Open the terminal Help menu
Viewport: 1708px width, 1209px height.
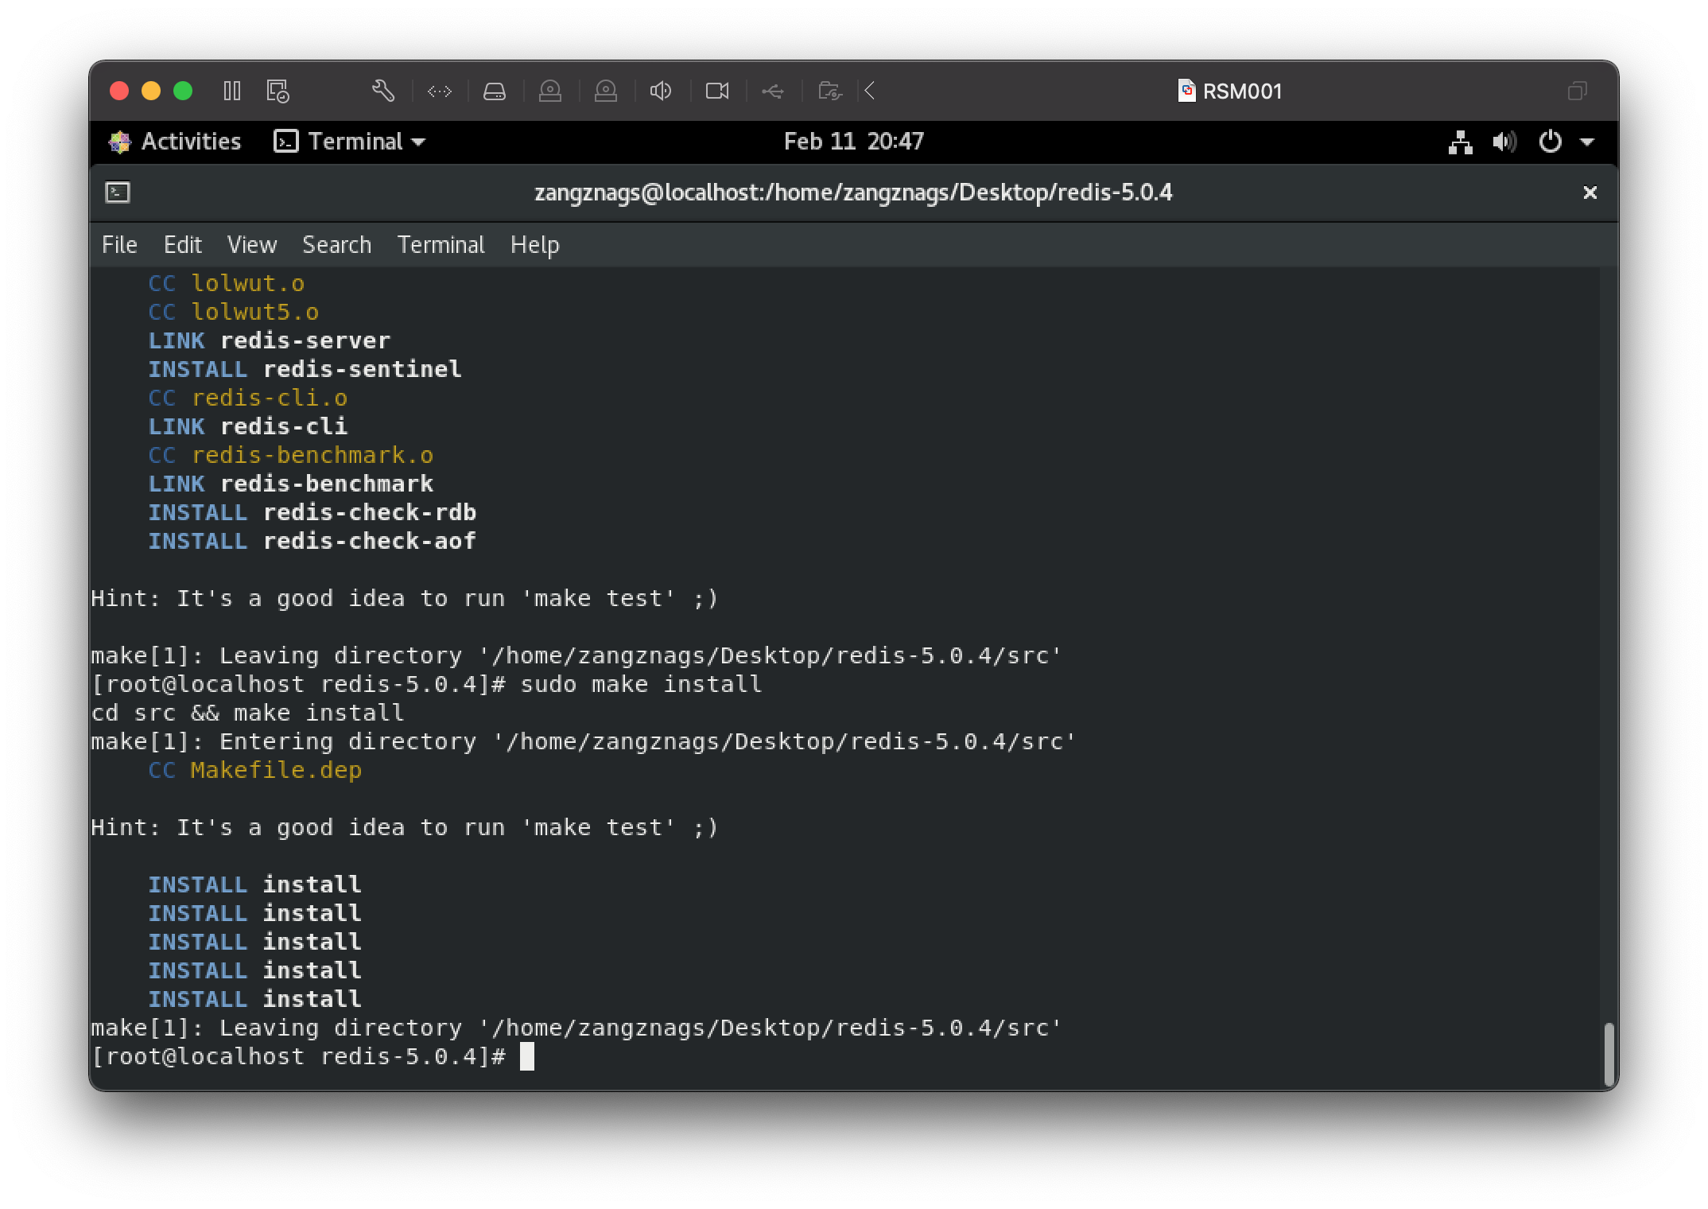pos(534,245)
